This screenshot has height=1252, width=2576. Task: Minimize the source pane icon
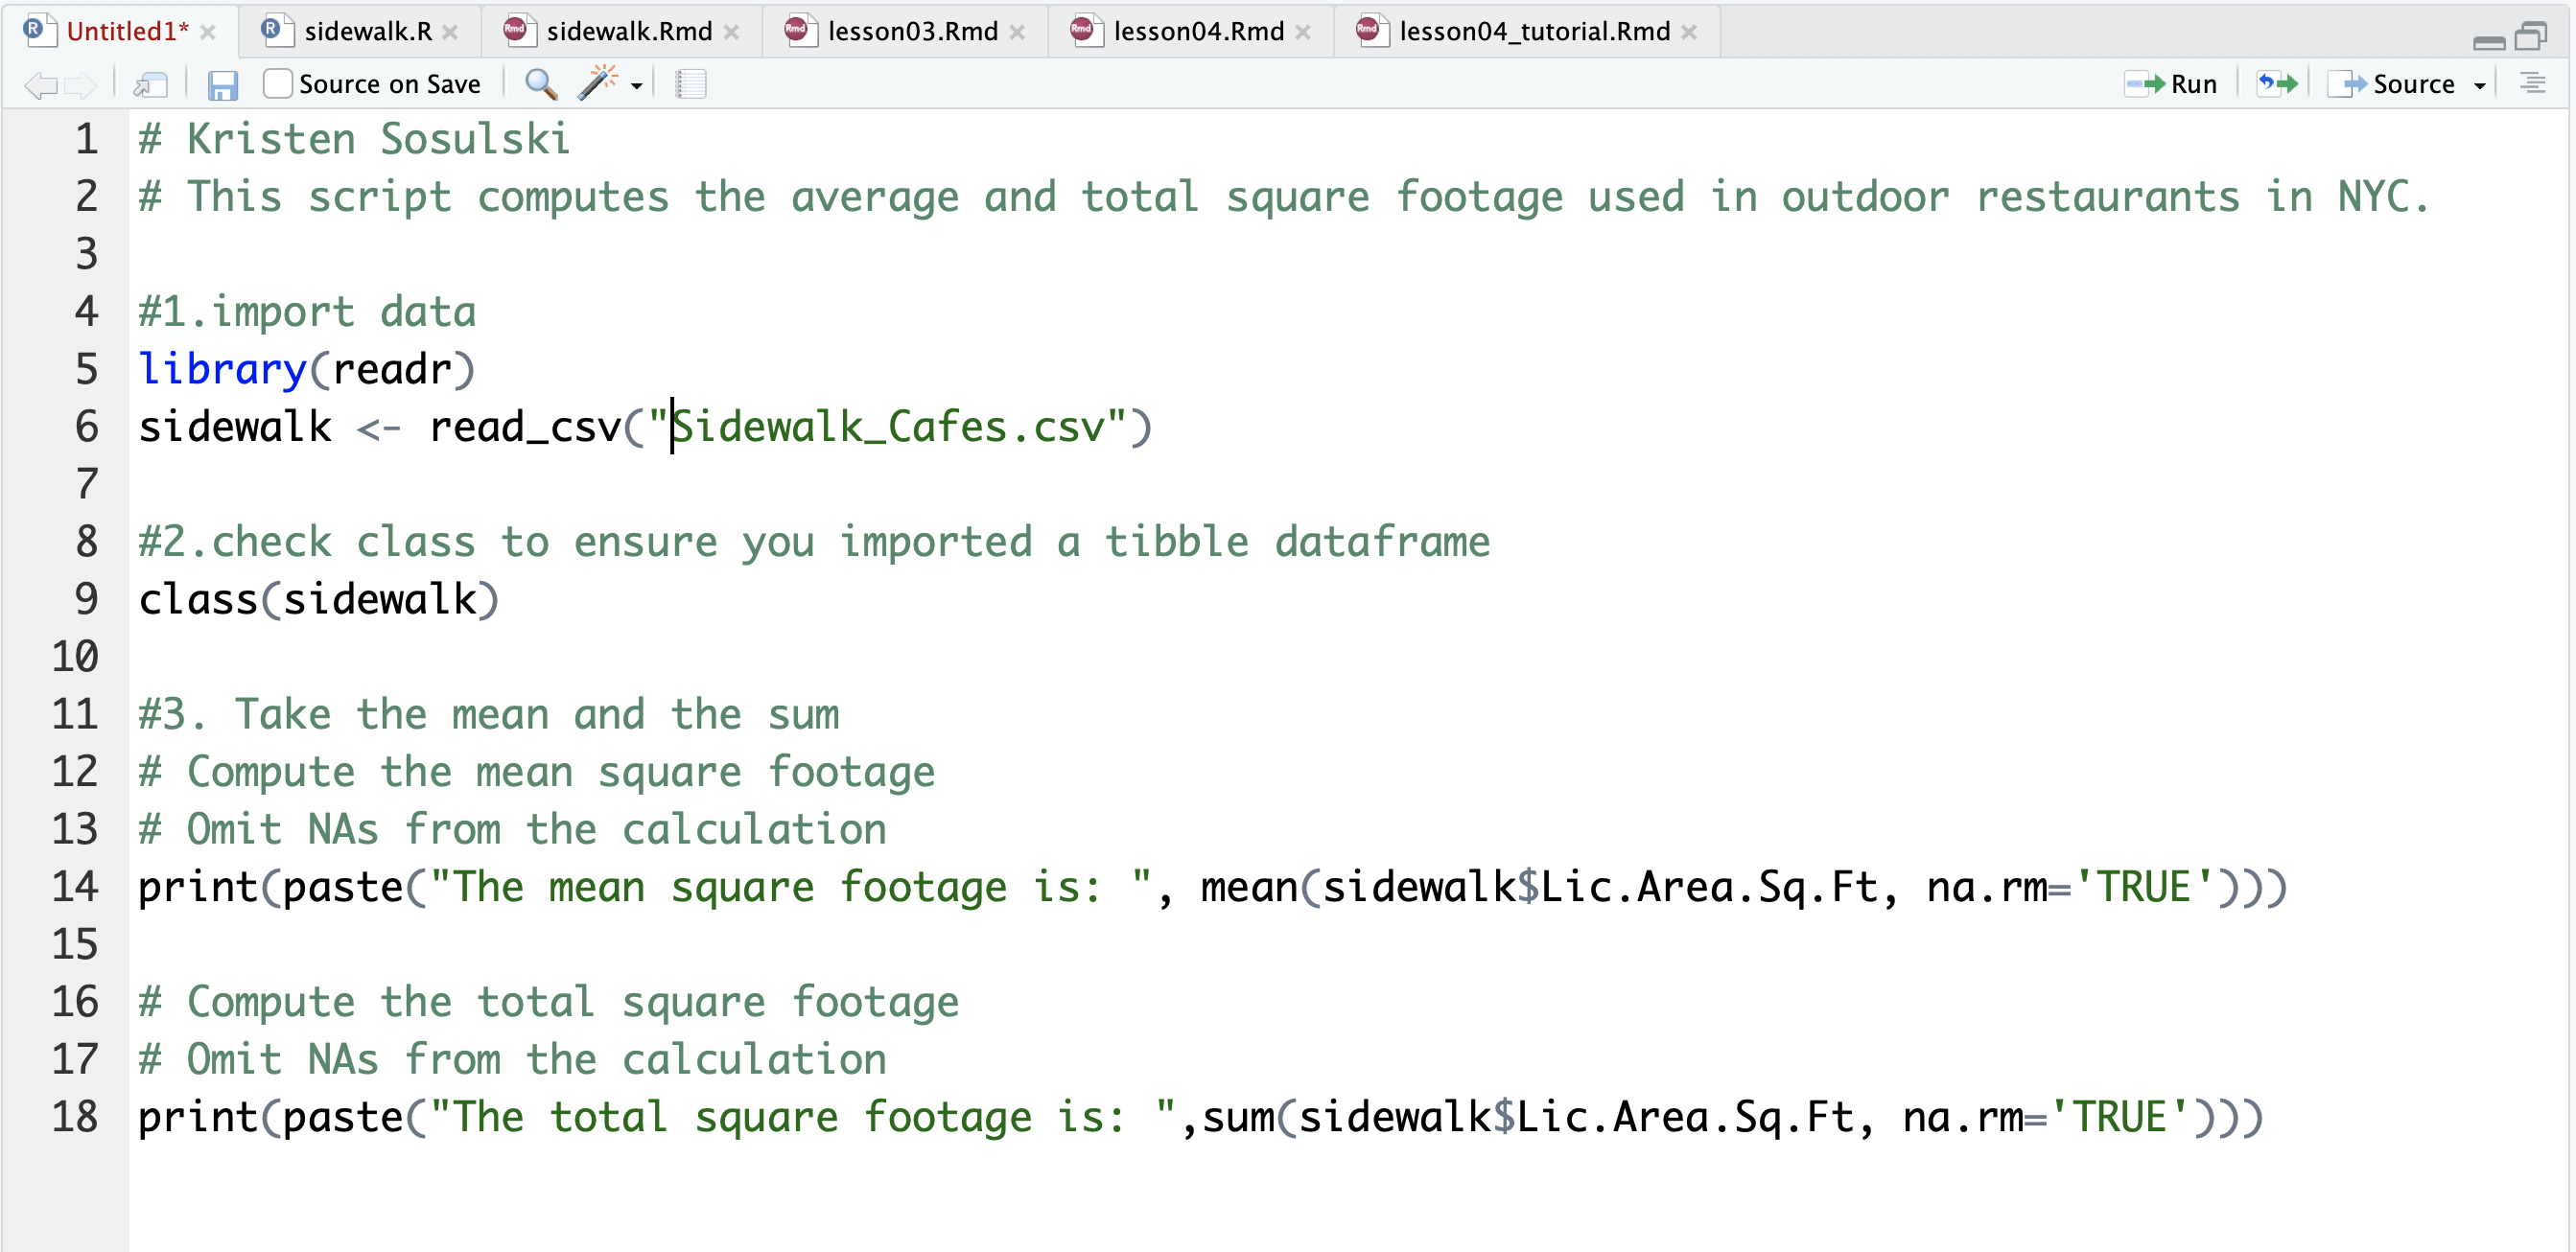pos(2489,42)
